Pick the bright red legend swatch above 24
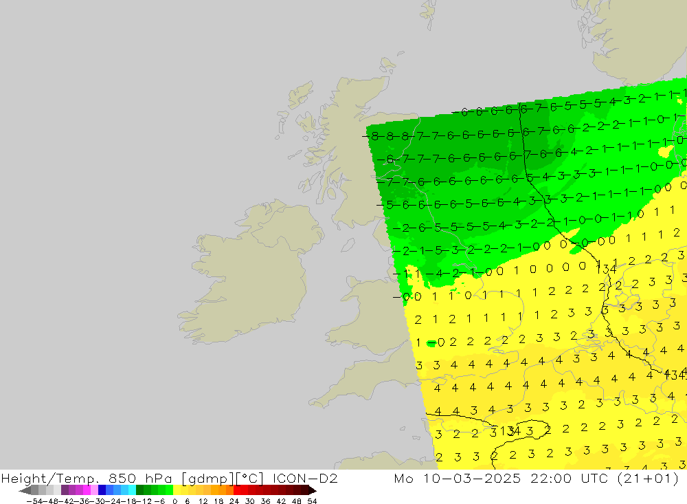 click(237, 490)
